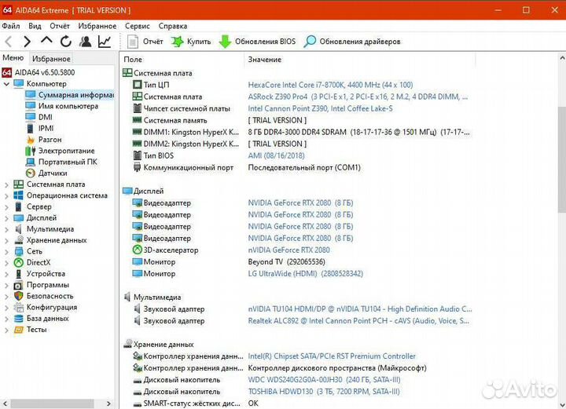The width and height of the screenshot is (566, 409).
Task: Click the Устройства tree icon
Action: [18, 274]
